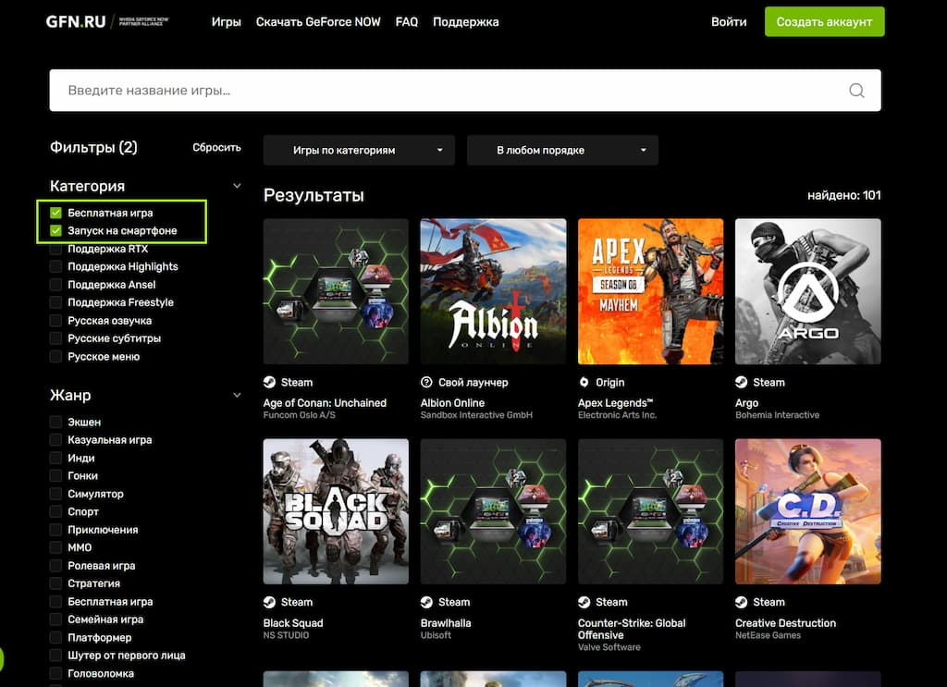Image resolution: width=947 pixels, height=687 pixels.
Task: Open the Creative Destruction cover image
Action: point(808,511)
